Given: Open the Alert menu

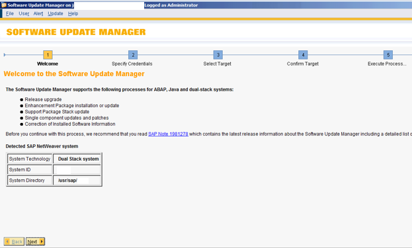Looking at the screenshot, I should (38, 13).
